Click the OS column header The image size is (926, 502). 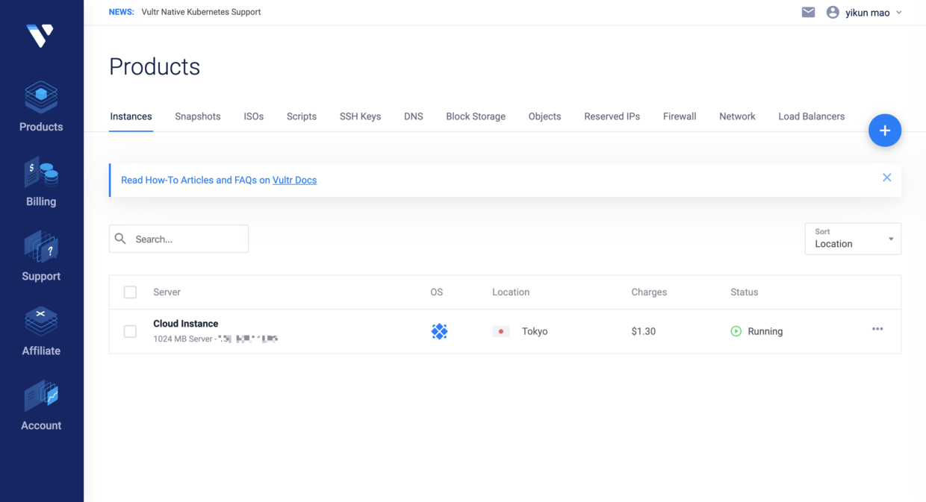click(437, 292)
